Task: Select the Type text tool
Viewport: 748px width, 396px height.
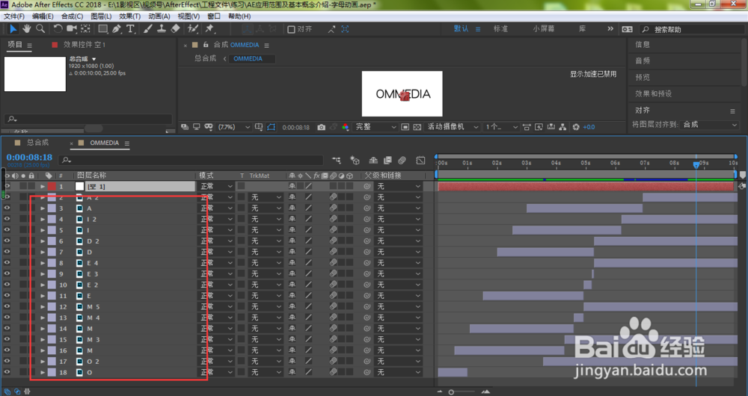Action: click(130, 29)
